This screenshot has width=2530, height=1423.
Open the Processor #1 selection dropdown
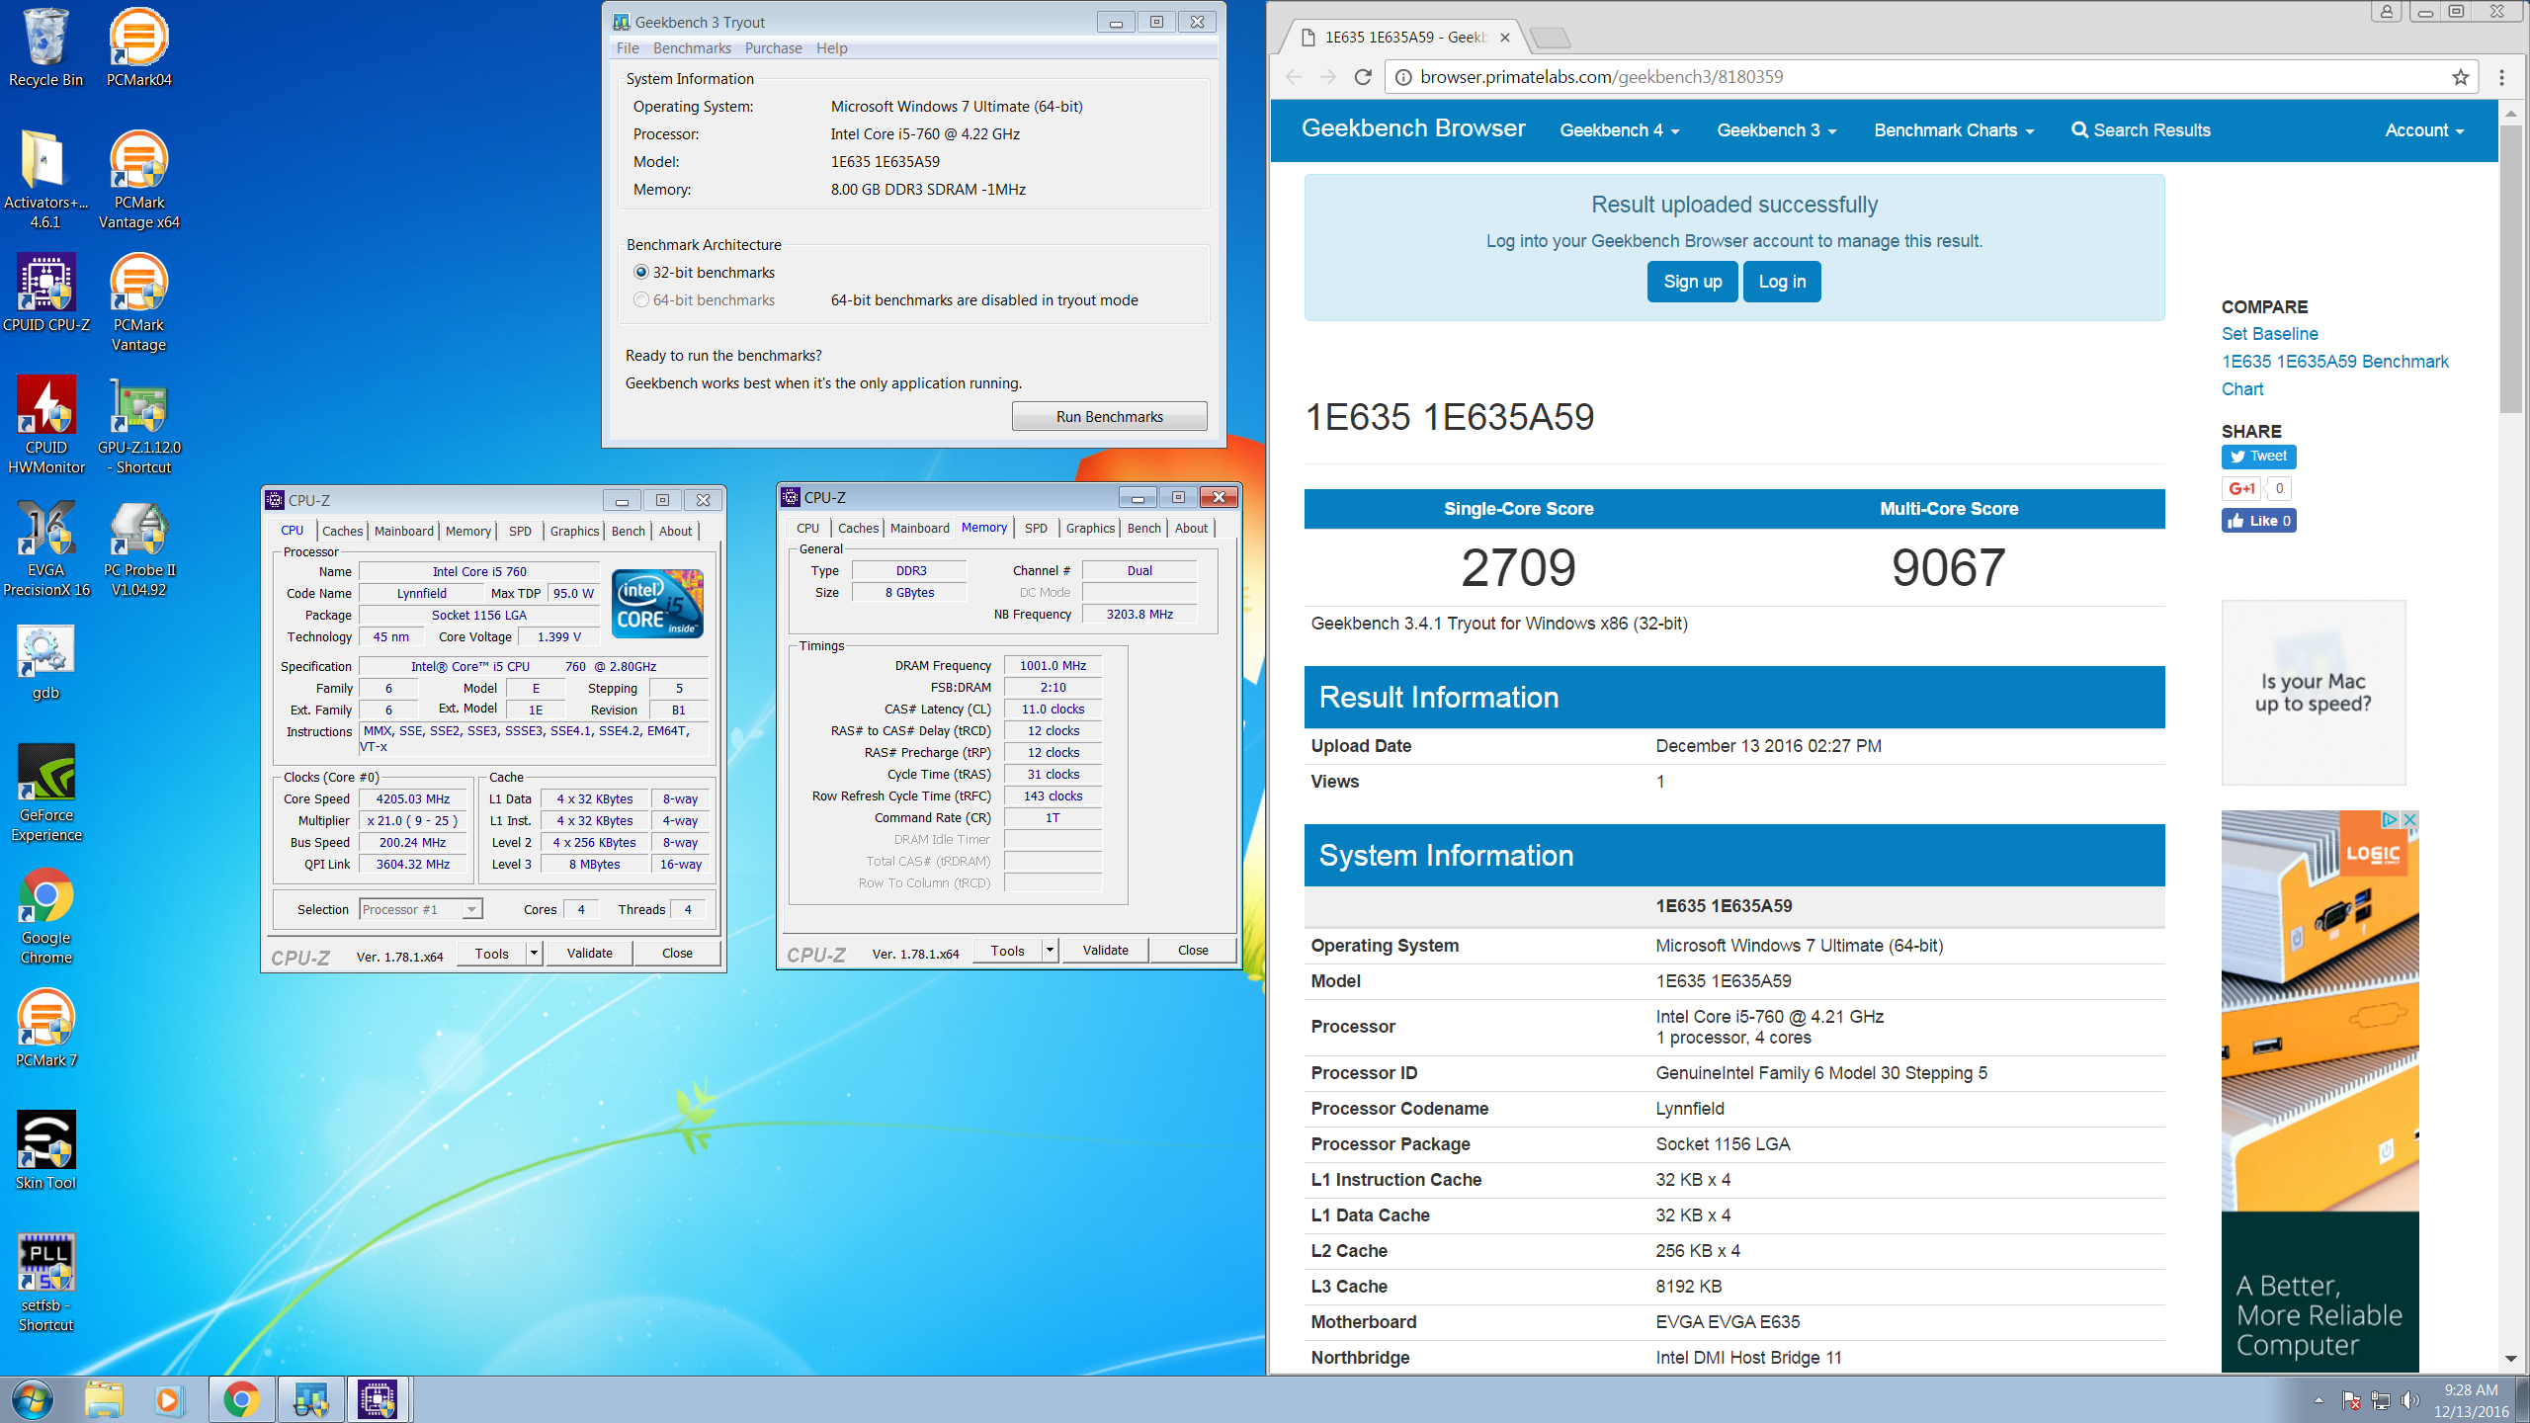pos(421,909)
